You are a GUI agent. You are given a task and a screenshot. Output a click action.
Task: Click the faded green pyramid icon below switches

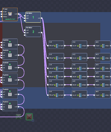pos(18,117)
